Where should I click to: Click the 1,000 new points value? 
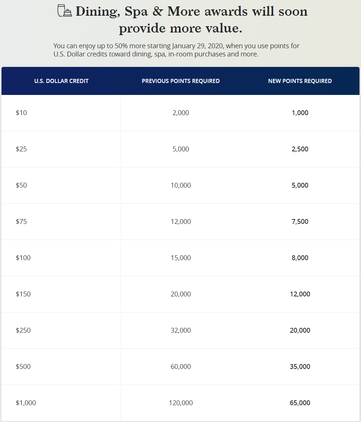coord(300,113)
